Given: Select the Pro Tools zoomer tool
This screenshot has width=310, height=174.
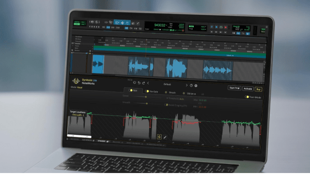Looking at the screenshot, I should (110, 23).
